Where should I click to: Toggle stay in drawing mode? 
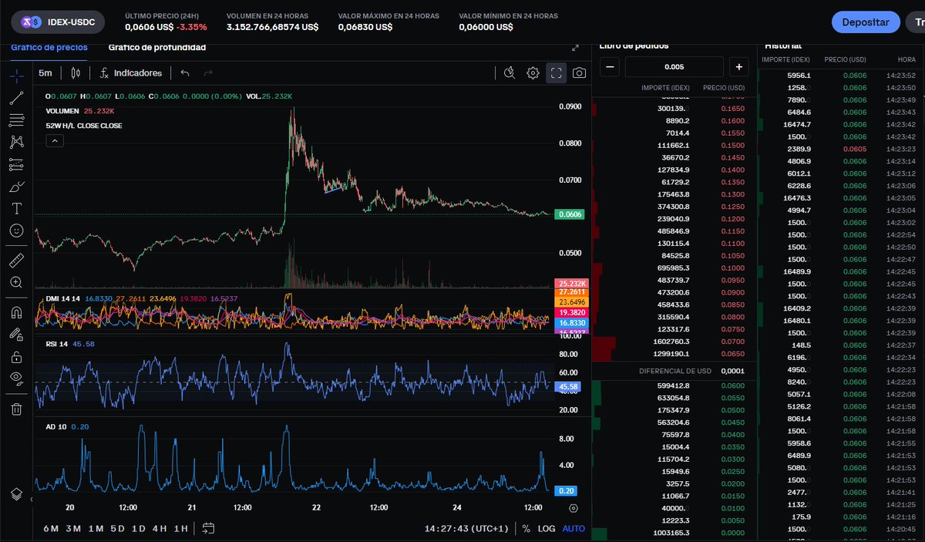[x=16, y=335]
